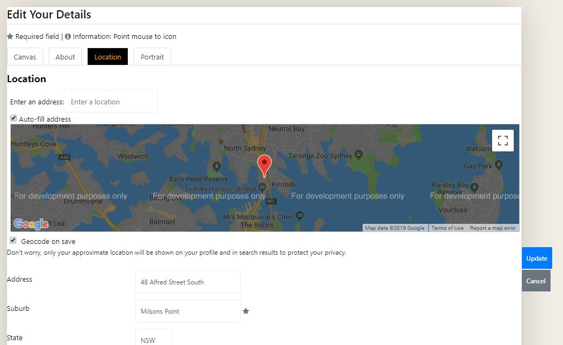This screenshot has height=345, width=563.
Task: Click the 'Map data ©2019 Google' attribution
Action: click(x=395, y=228)
